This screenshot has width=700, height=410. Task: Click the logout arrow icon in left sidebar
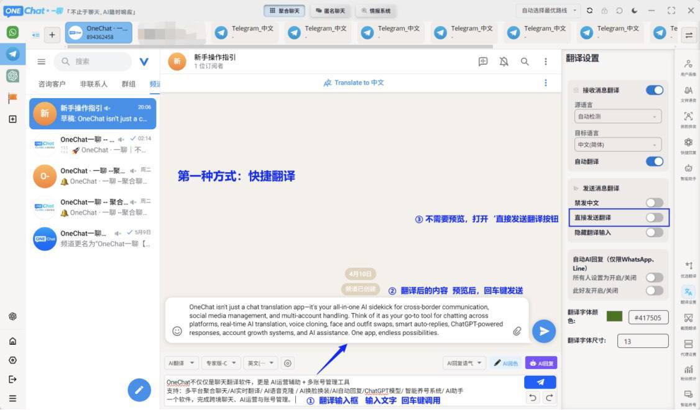point(12,379)
